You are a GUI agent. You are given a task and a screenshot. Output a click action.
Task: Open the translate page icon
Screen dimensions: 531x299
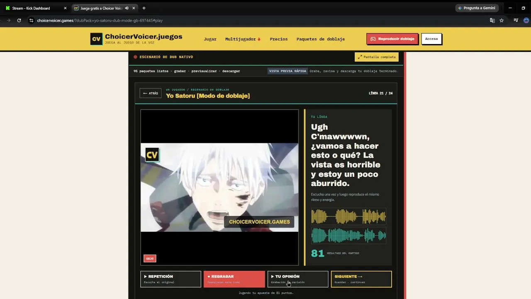pyautogui.click(x=492, y=20)
